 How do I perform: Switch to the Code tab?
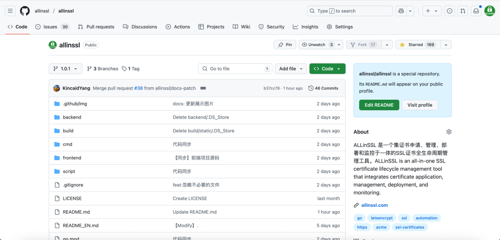18,27
